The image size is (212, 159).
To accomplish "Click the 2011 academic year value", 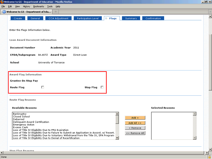I will pyautogui.click(x=76, y=48).
